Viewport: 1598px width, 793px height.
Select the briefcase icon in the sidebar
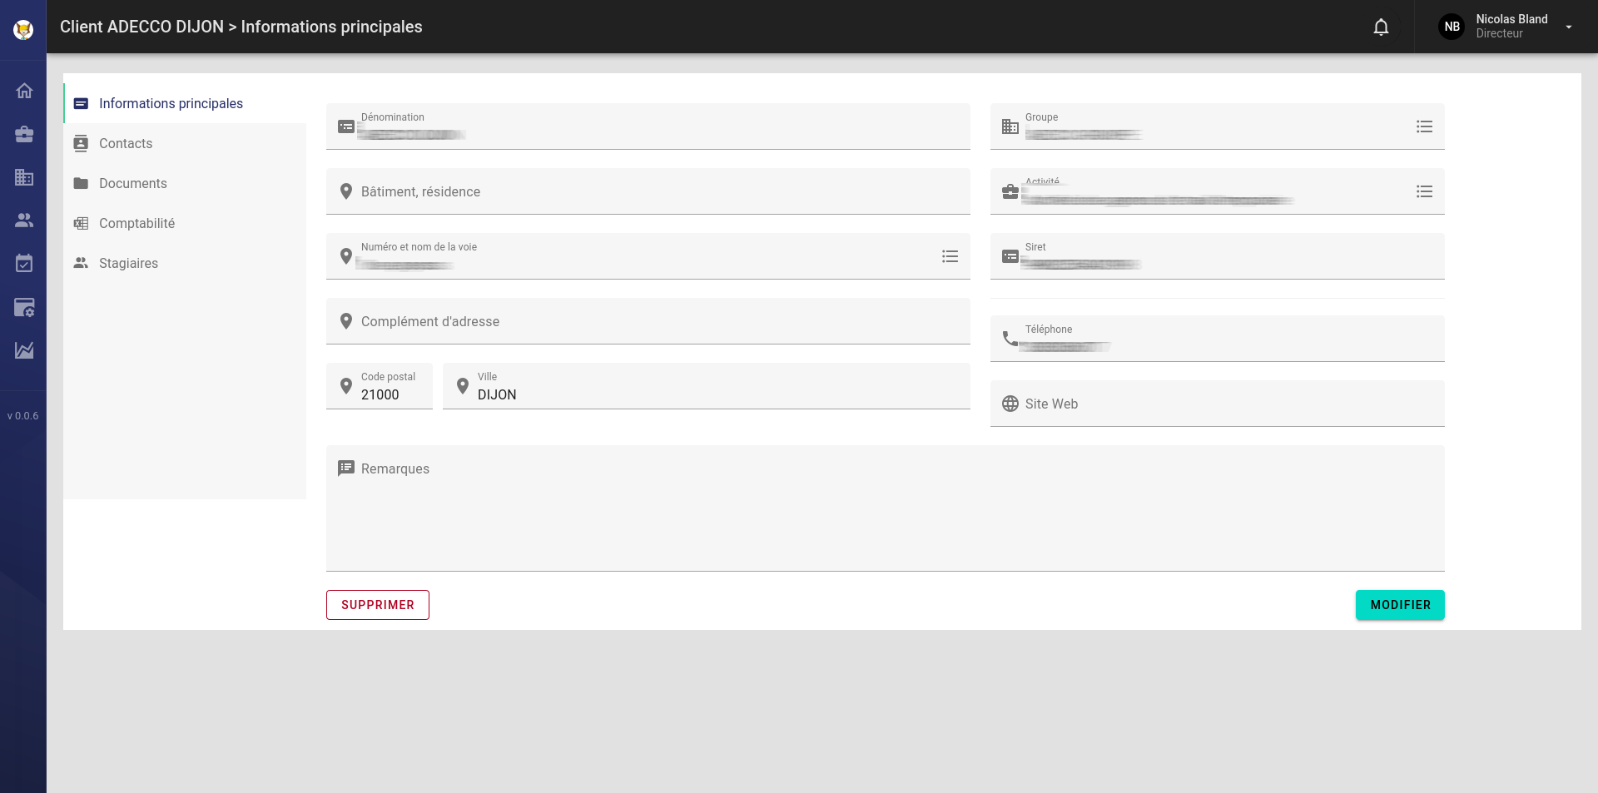coord(23,134)
